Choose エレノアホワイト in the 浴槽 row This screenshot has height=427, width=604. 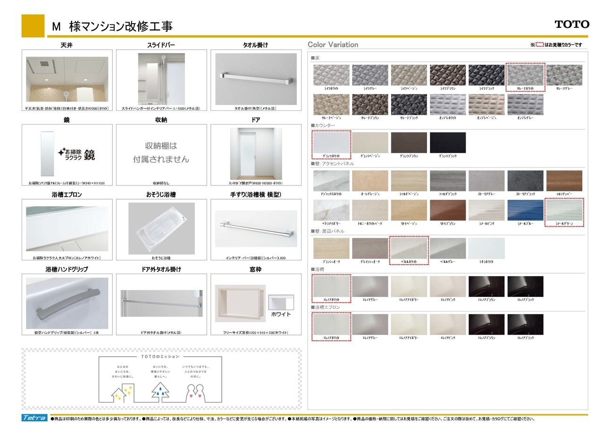pyautogui.click(x=331, y=286)
